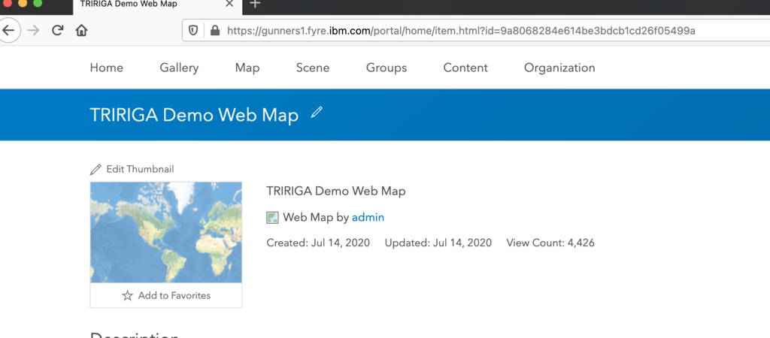Click the Edit Thumbnail text link

pos(140,169)
